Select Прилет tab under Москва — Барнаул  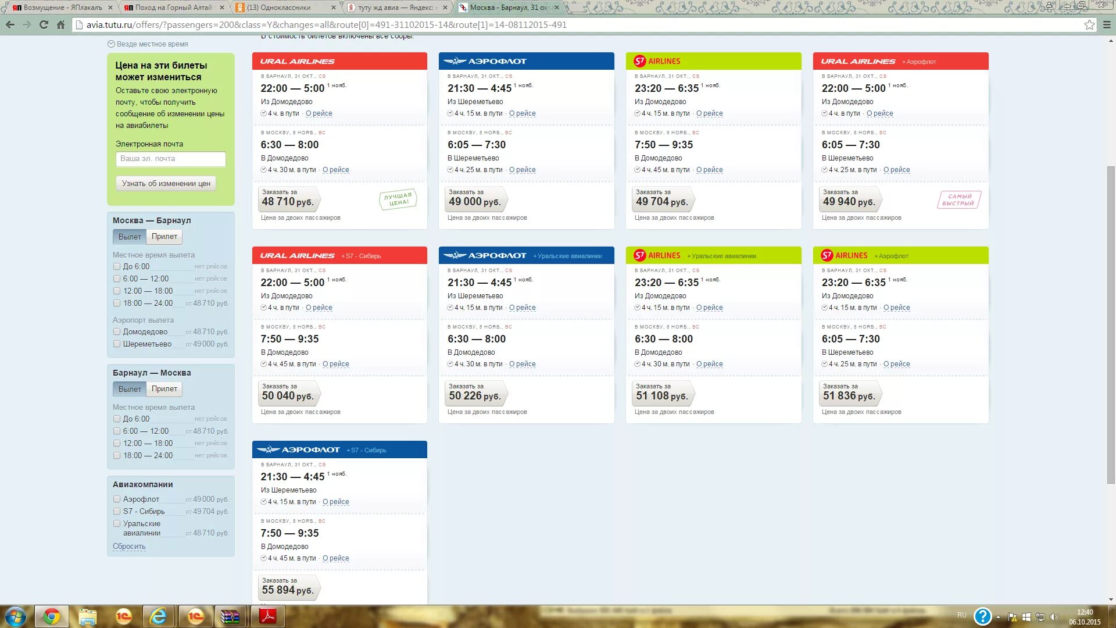[164, 237]
